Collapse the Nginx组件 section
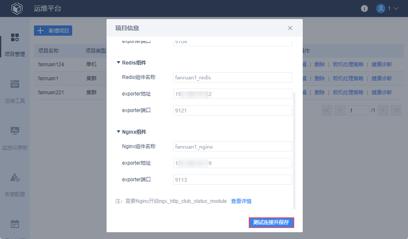The height and width of the screenshot is (239, 408). [x=118, y=132]
